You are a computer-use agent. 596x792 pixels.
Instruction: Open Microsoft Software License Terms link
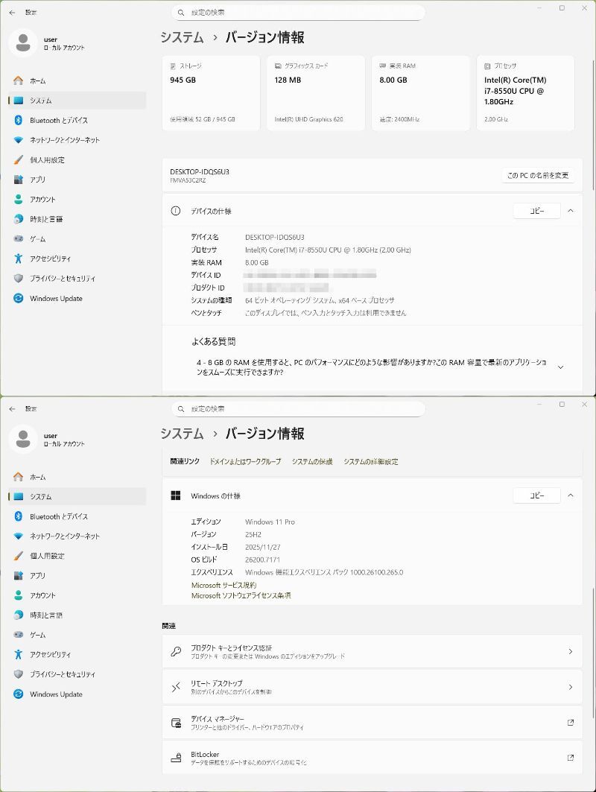[x=241, y=595]
